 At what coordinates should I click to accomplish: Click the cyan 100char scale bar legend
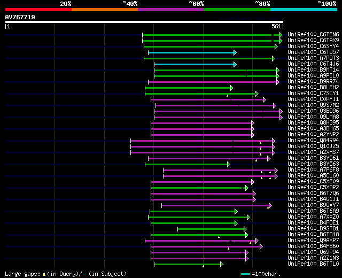(245, 274)
